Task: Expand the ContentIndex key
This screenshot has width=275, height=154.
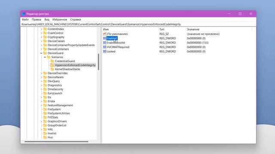Action: (x=41, y=29)
